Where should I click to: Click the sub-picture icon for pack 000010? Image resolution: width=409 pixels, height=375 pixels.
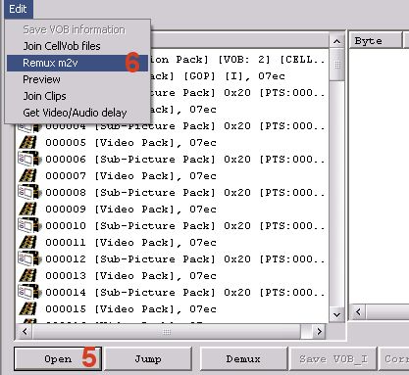click(x=29, y=225)
